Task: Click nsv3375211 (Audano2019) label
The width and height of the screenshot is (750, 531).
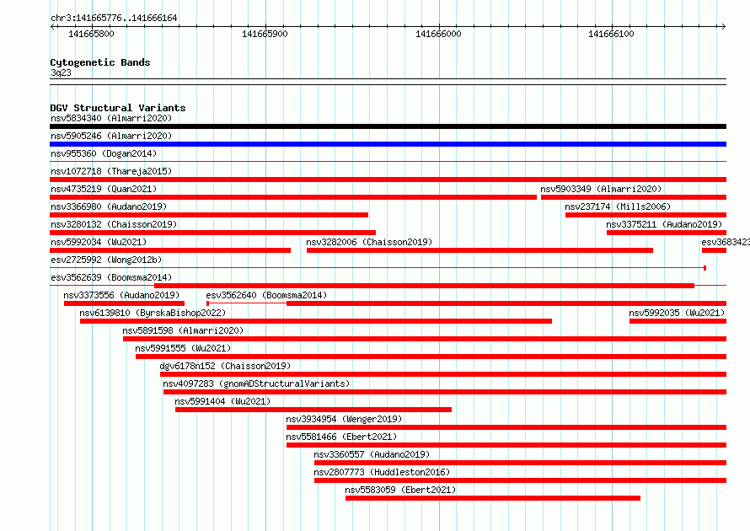Action: 664,224
